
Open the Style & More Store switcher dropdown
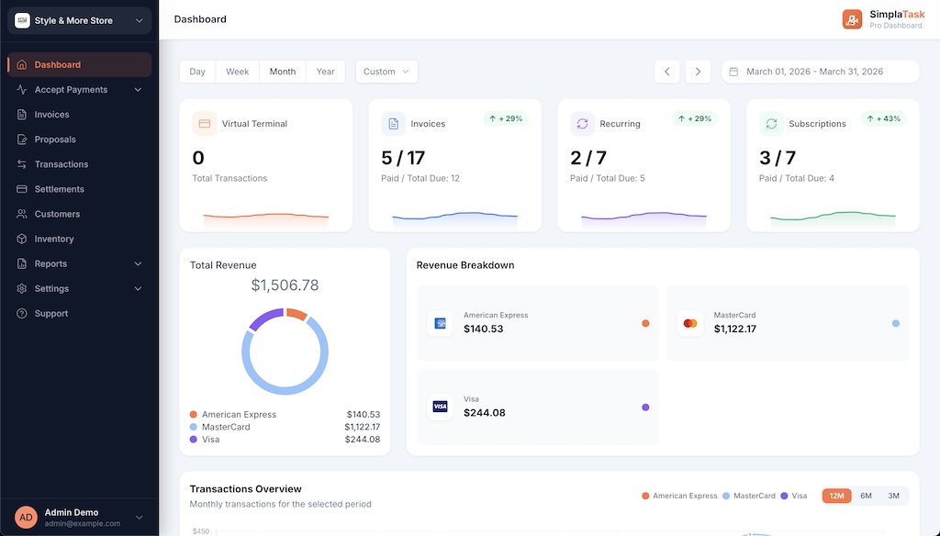click(x=79, y=20)
